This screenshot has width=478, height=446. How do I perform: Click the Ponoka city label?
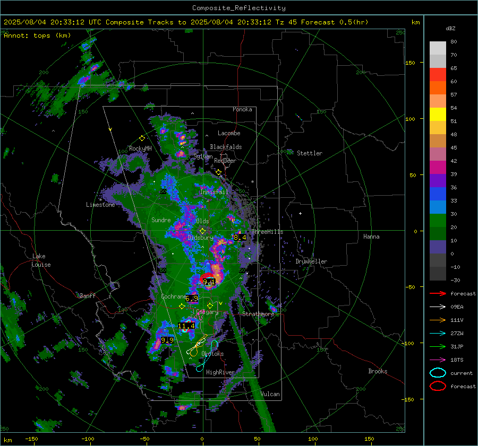(242, 109)
